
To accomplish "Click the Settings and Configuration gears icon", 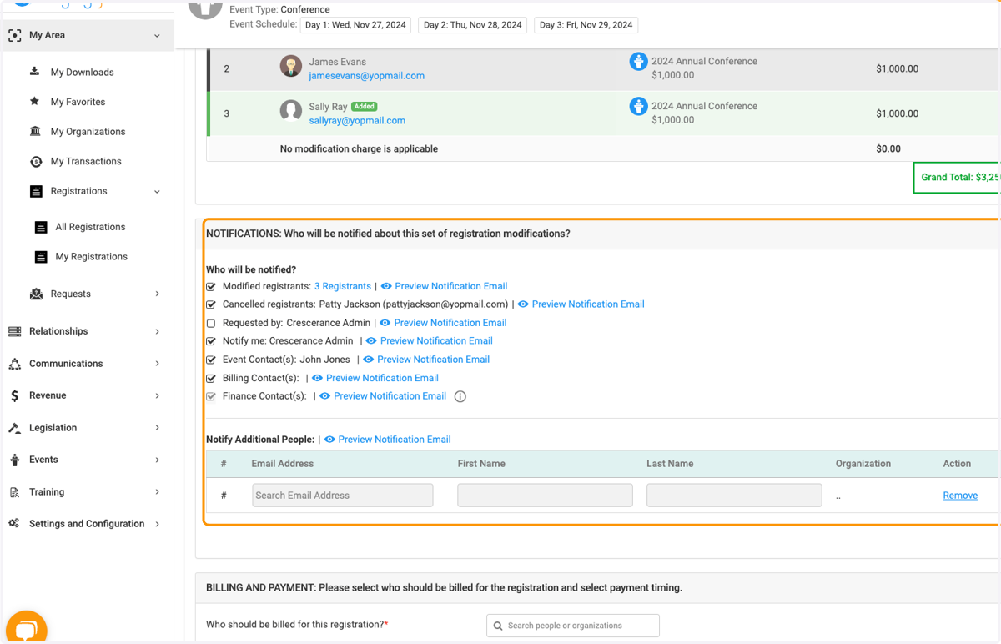I will pyautogui.click(x=14, y=524).
